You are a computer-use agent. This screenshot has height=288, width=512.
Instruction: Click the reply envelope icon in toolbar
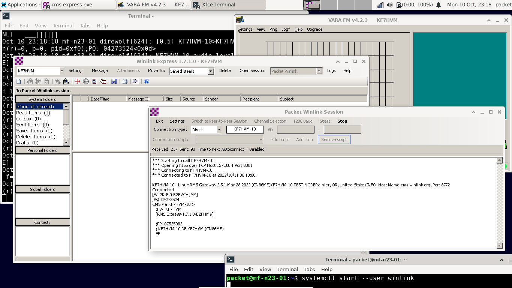pyautogui.click(x=30, y=81)
